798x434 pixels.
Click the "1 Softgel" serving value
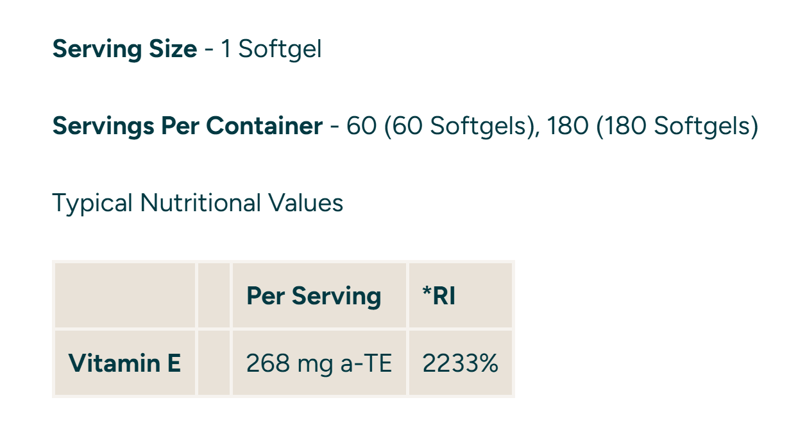[271, 49]
